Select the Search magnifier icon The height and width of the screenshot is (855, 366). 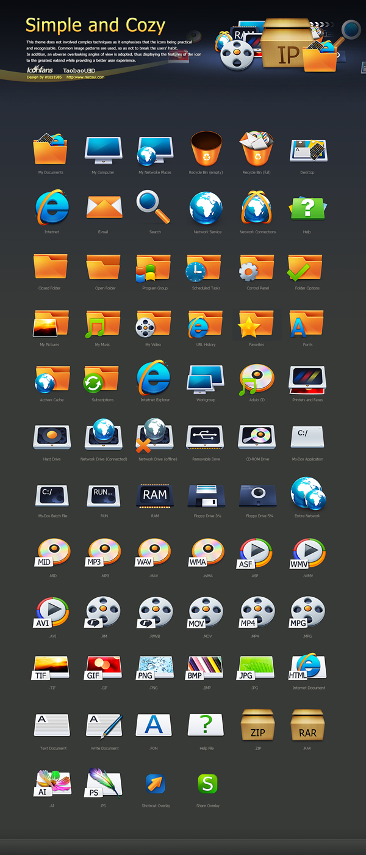[x=153, y=208]
